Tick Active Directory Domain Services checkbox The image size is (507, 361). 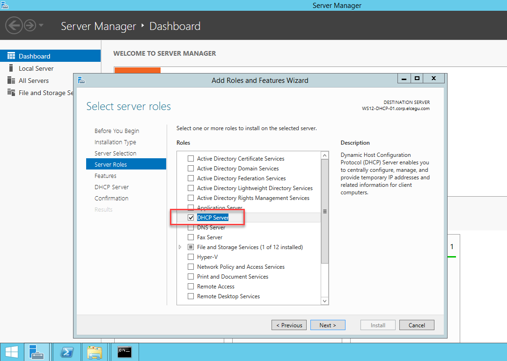pyautogui.click(x=191, y=169)
